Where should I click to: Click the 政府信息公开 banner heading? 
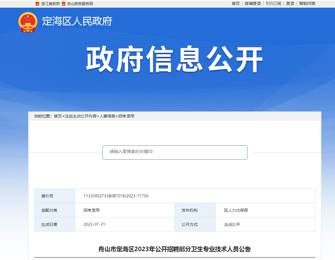[x=174, y=59]
